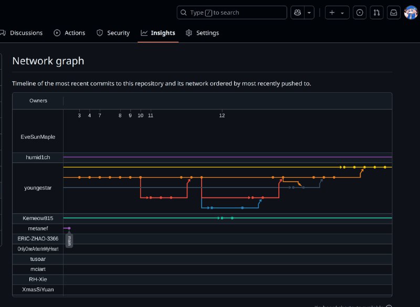
Task: Expand the Copilot dropdown arrow
Action: (x=310, y=13)
